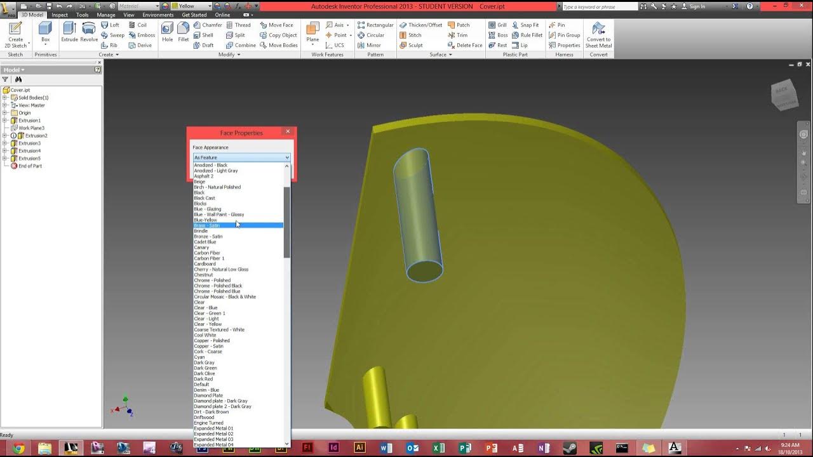
Task: Select the Hole tool
Action: pyautogui.click(x=167, y=32)
